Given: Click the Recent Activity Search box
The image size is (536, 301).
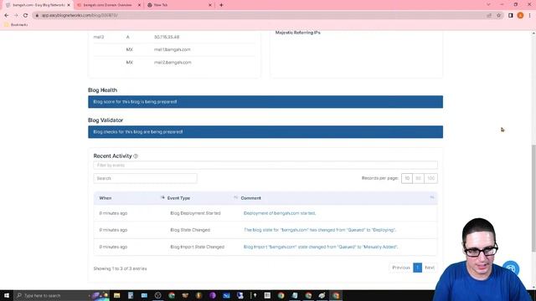Looking at the screenshot, I should point(145,178).
